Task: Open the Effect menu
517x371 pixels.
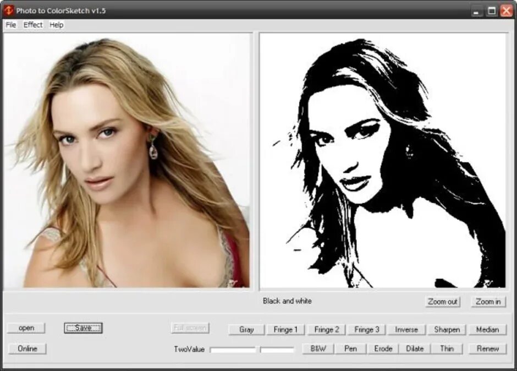Action: coord(33,25)
